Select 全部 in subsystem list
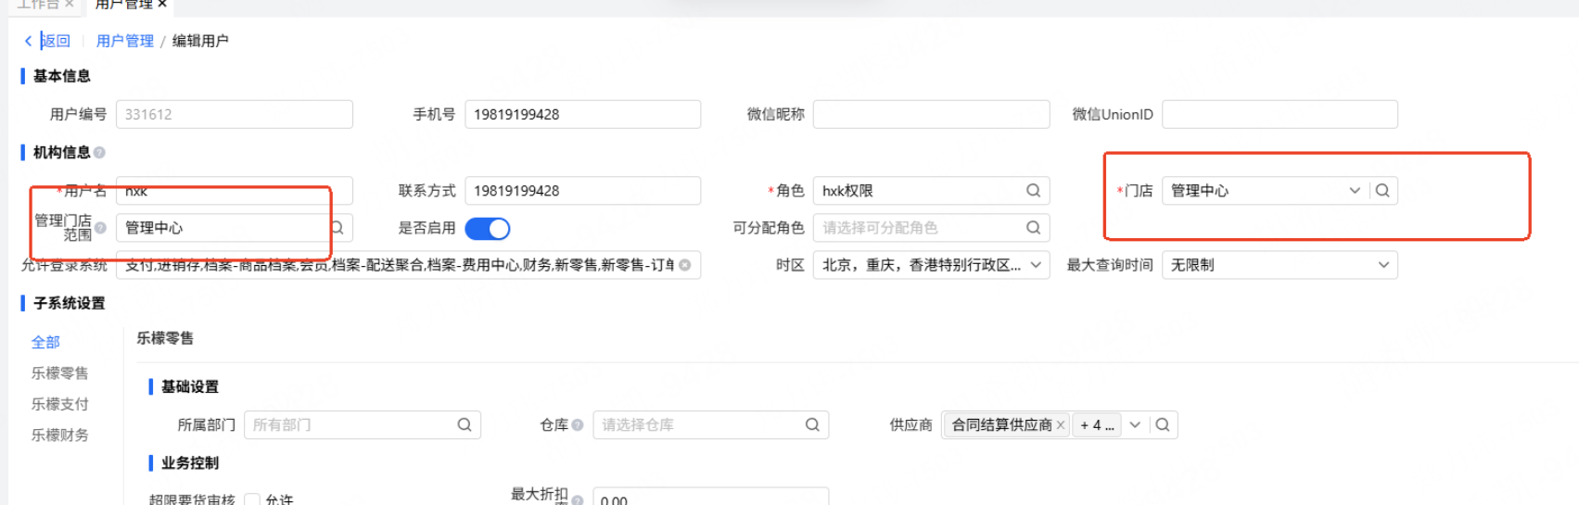The height and width of the screenshot is (505, 1579). click(x=45, y=342)
